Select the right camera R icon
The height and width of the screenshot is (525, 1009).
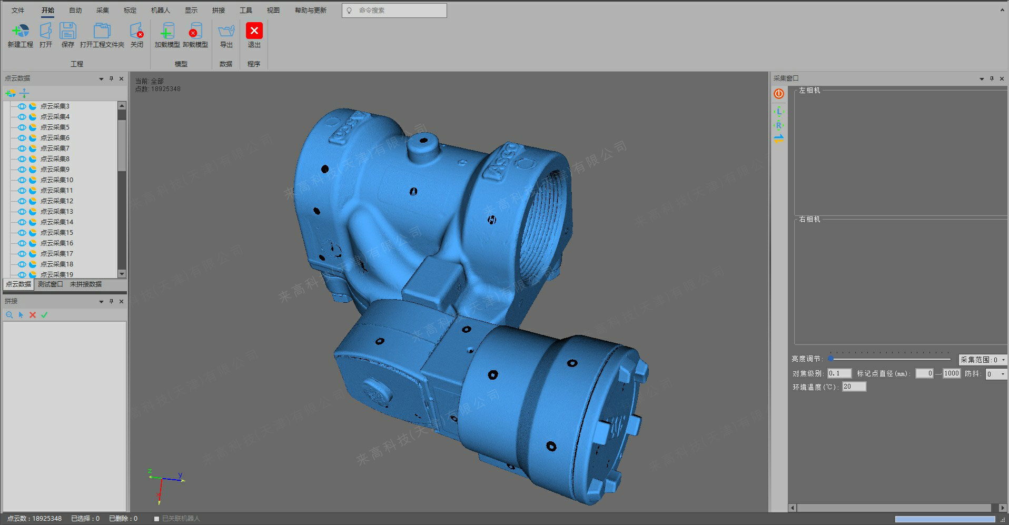click(779, 125)
